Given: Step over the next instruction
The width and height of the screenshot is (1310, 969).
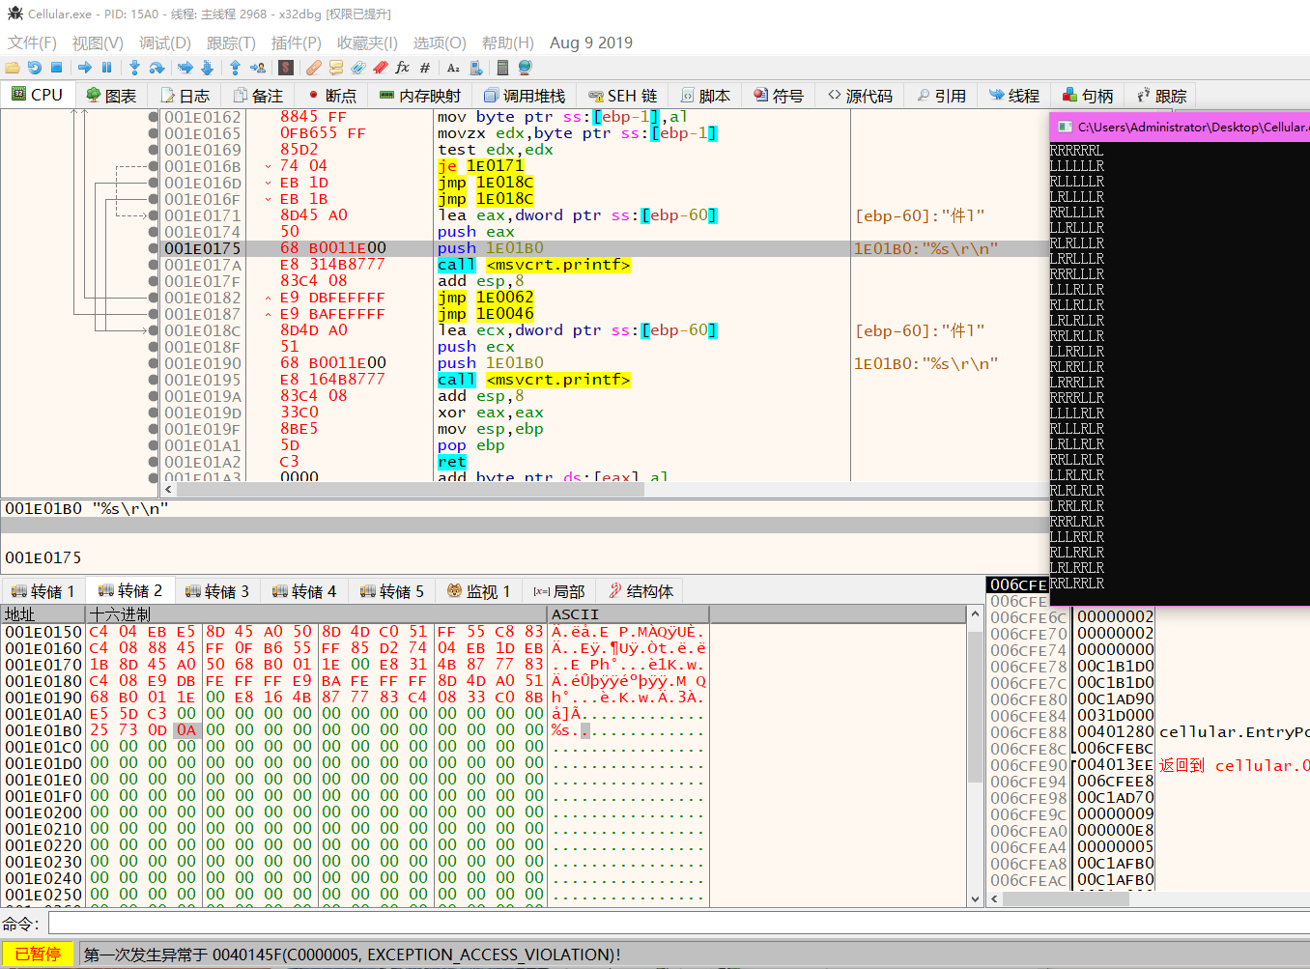Looking at the screenshot, I should pos(157,68).
